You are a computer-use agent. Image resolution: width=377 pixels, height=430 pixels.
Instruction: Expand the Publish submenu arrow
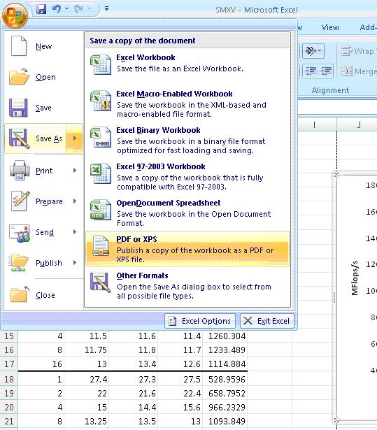pos(75,263)
